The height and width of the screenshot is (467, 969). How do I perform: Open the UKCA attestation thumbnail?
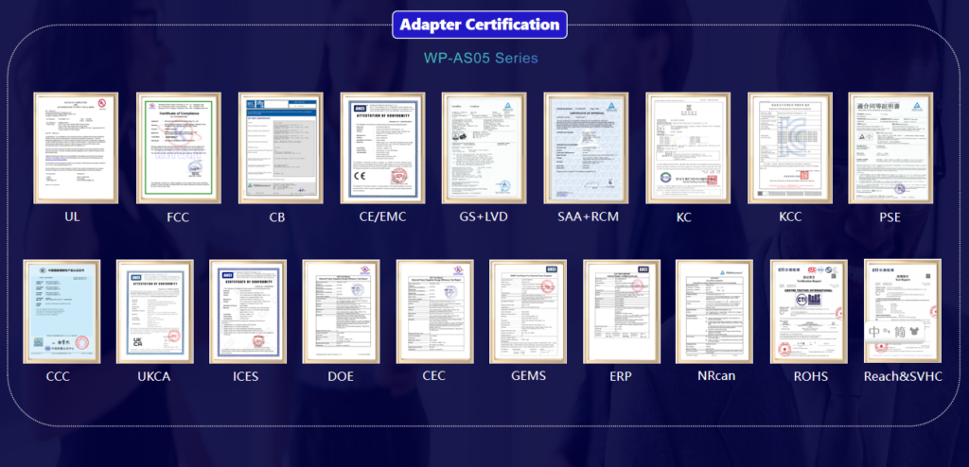coord(154,312)
